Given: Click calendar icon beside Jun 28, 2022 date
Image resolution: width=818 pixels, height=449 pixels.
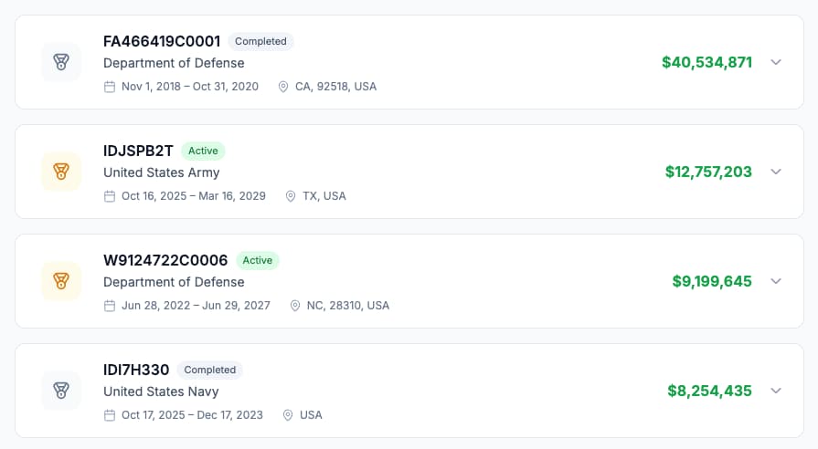Looking at the screenshot, I should (110, 306).
